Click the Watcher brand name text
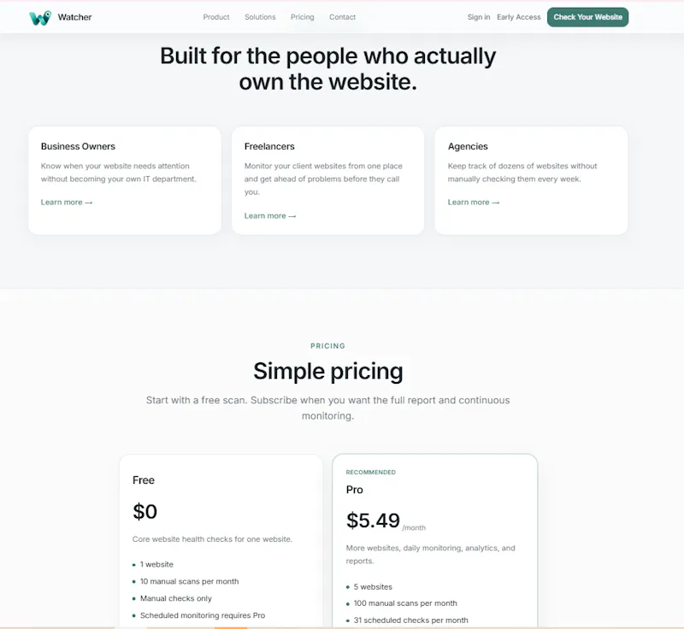This screenshot has height=629, width=684. (x=74, y=17)
